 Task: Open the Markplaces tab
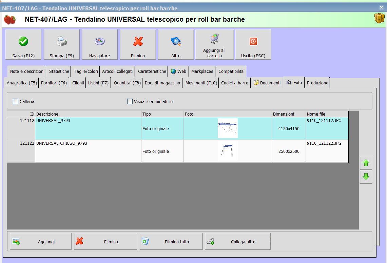[x=202, y=71]
